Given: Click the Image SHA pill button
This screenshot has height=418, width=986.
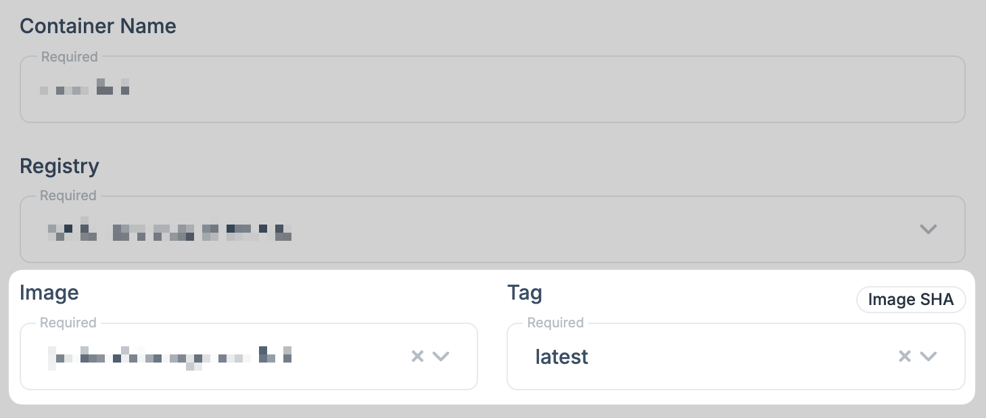Looking at the screenshot, I should [x=911, y=299].
